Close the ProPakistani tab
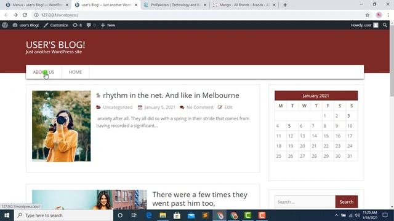 [x=205, y=5]
